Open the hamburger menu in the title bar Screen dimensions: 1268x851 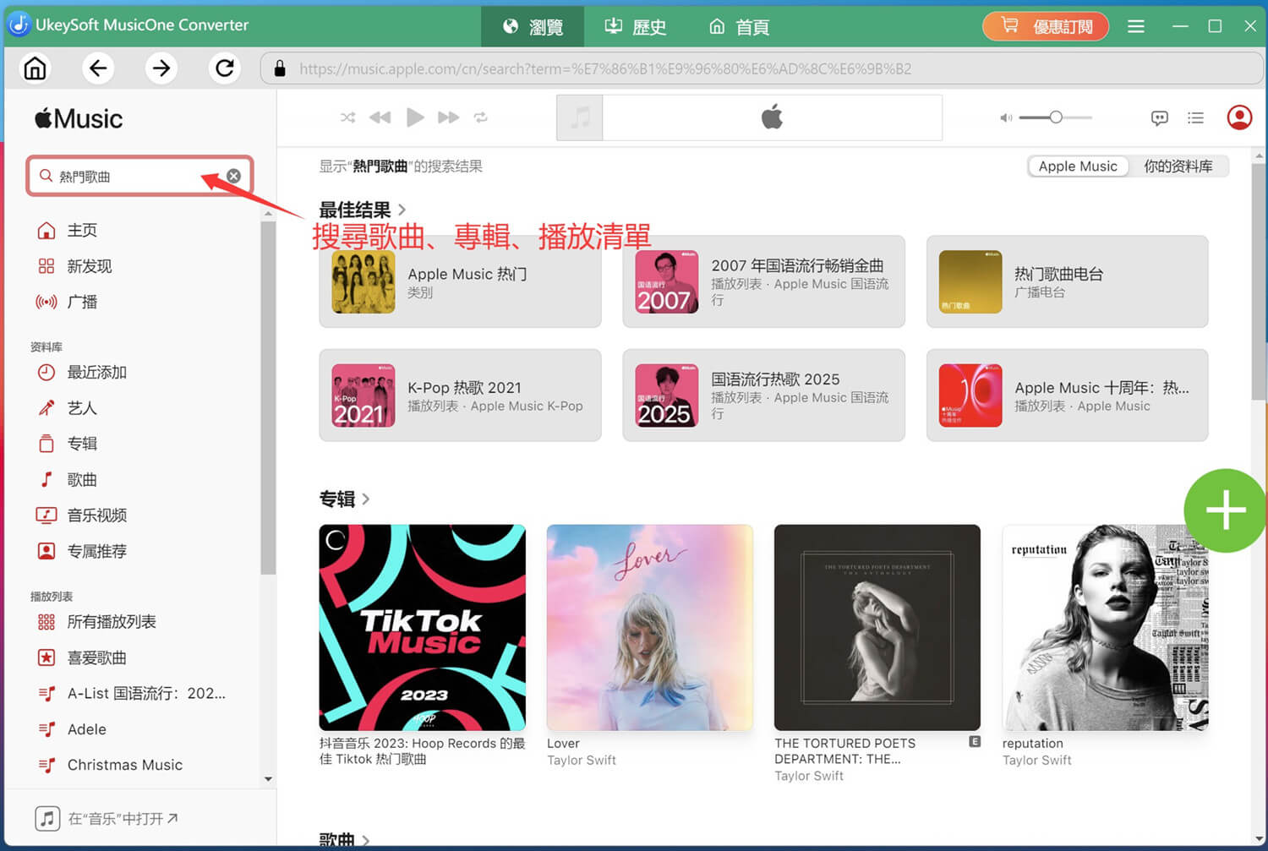(x=1135, y=26)
